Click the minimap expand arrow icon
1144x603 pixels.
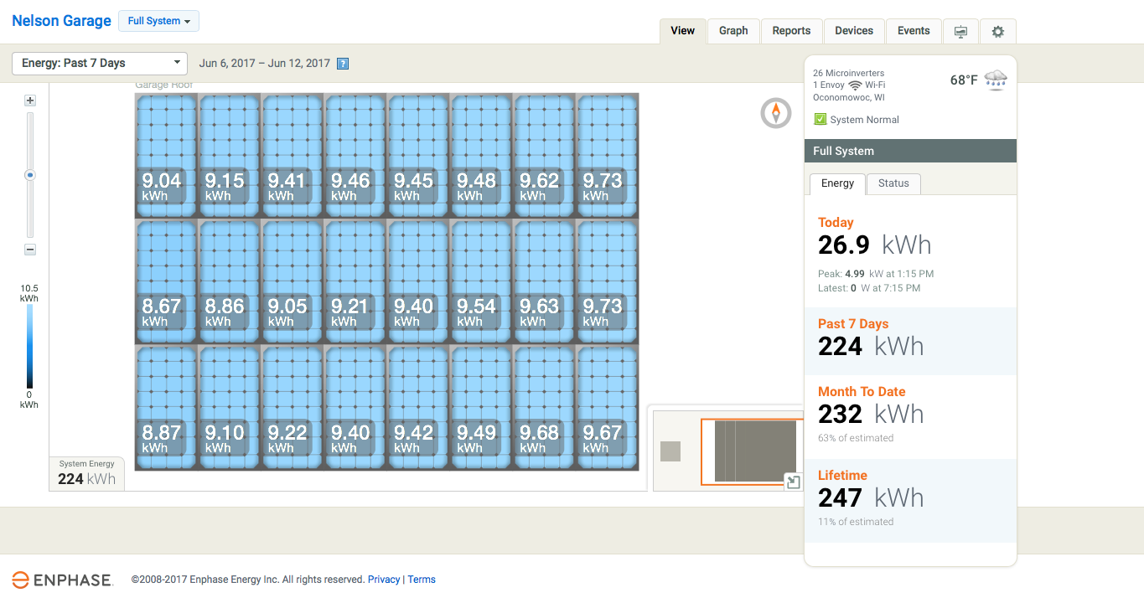click(x=793, y=482)
